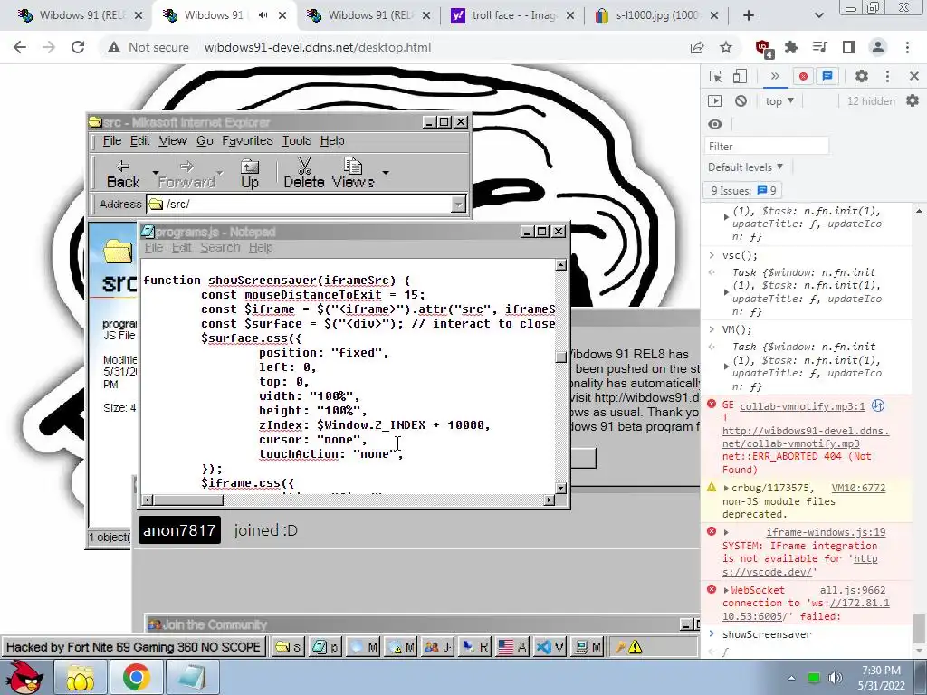
Task: Clear the console output
Action: (x=741, y=101)
